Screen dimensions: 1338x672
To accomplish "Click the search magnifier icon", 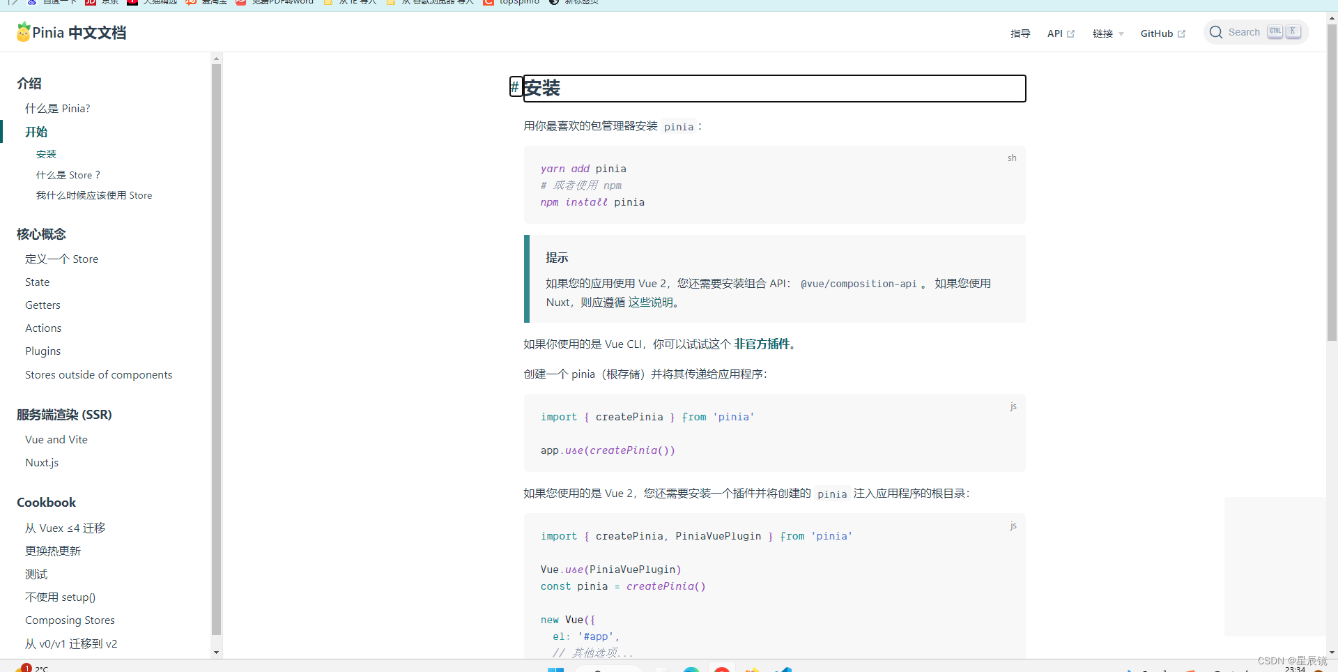I will (1216, 32).
